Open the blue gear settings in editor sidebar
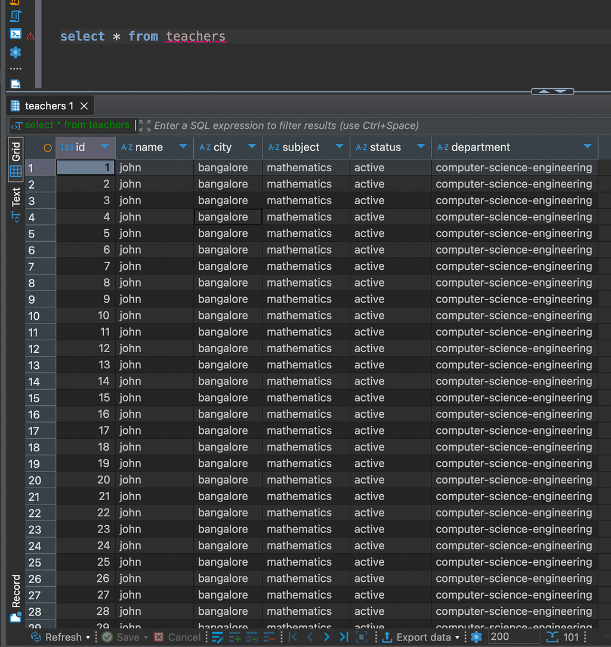 pos(16,52)
